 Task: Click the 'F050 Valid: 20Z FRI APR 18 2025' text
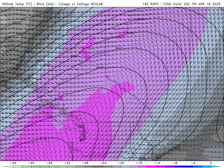[x=192, y=4]
